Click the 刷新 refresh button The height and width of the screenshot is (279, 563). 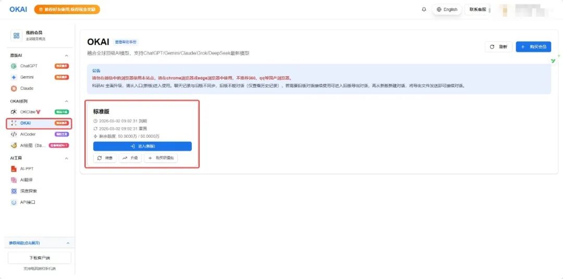498,47
